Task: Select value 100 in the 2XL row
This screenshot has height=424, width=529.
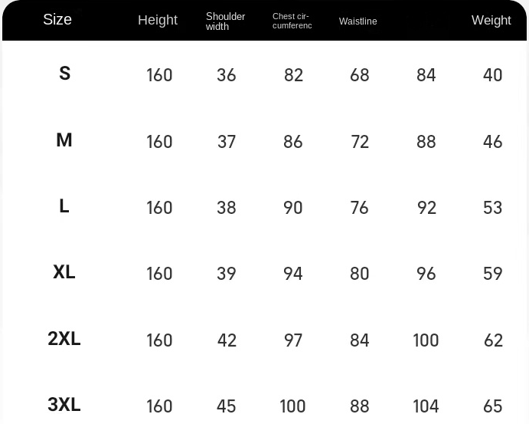Action: tap(426, 340)
